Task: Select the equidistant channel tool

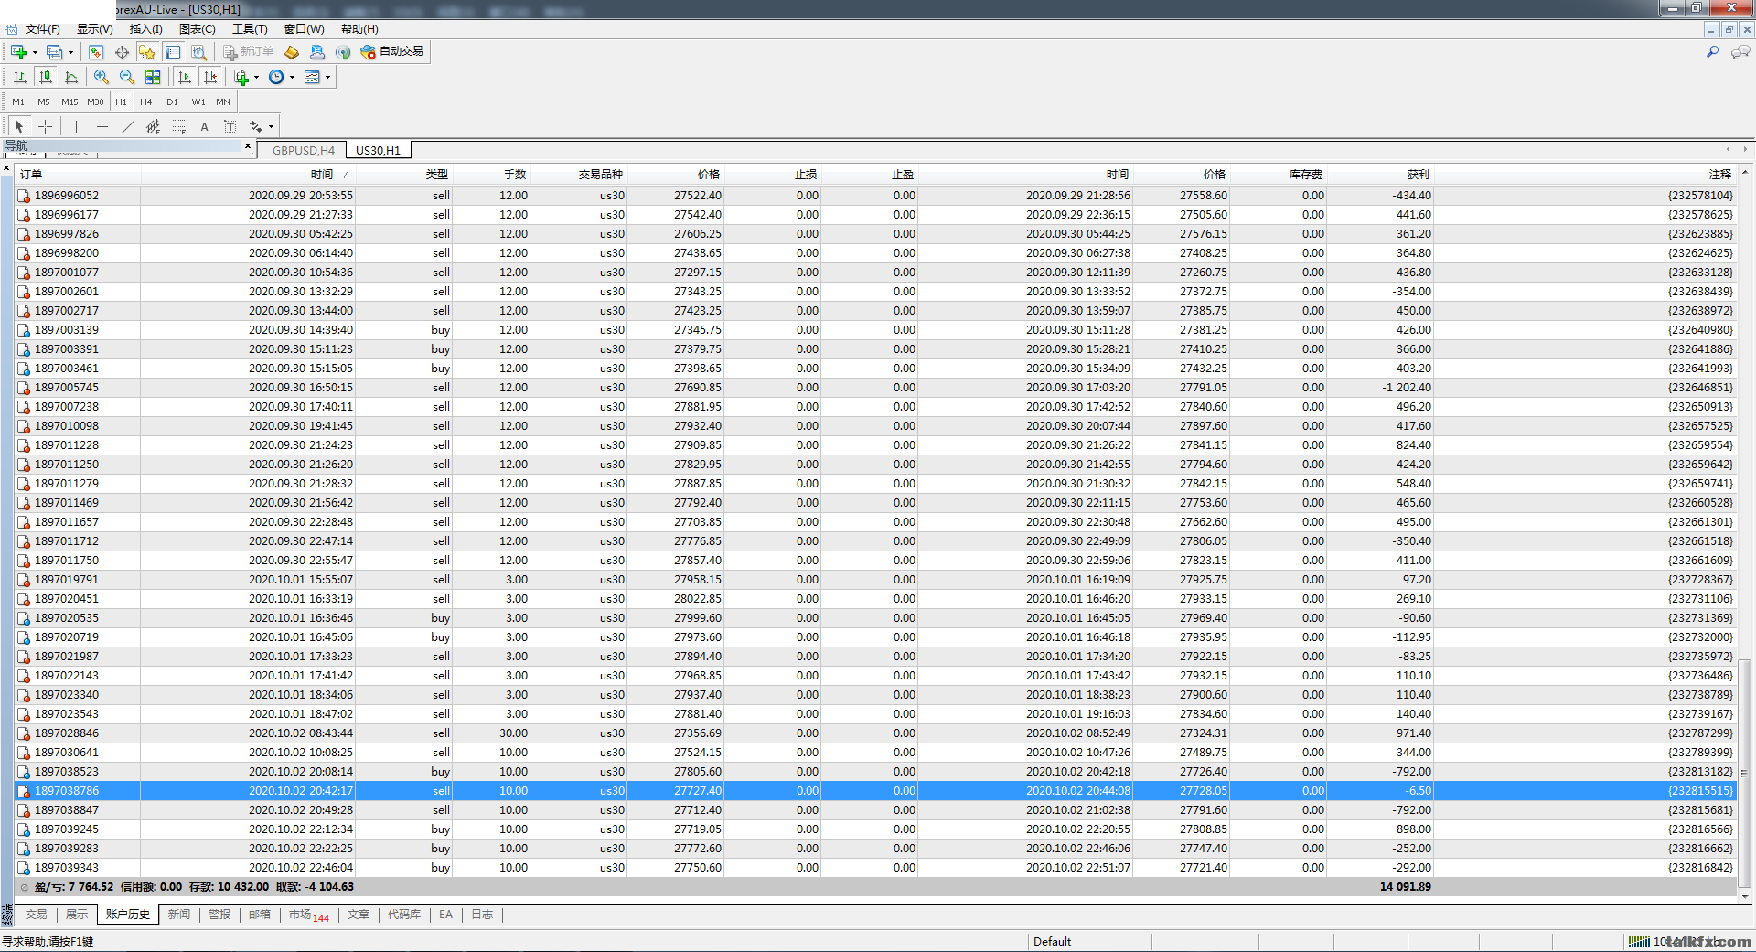Action: click(153, 126)
